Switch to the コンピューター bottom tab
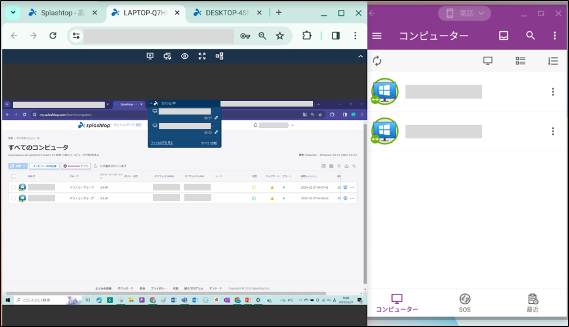This screenshot has height=327, width=569. coord(397,303)
